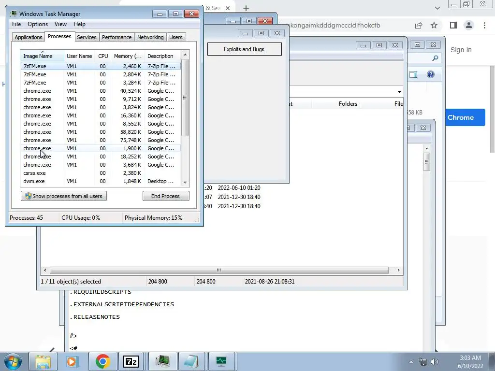Open the Task Manager View menu
This screenshot has width=495, height=371.
(x=60, y=24)
